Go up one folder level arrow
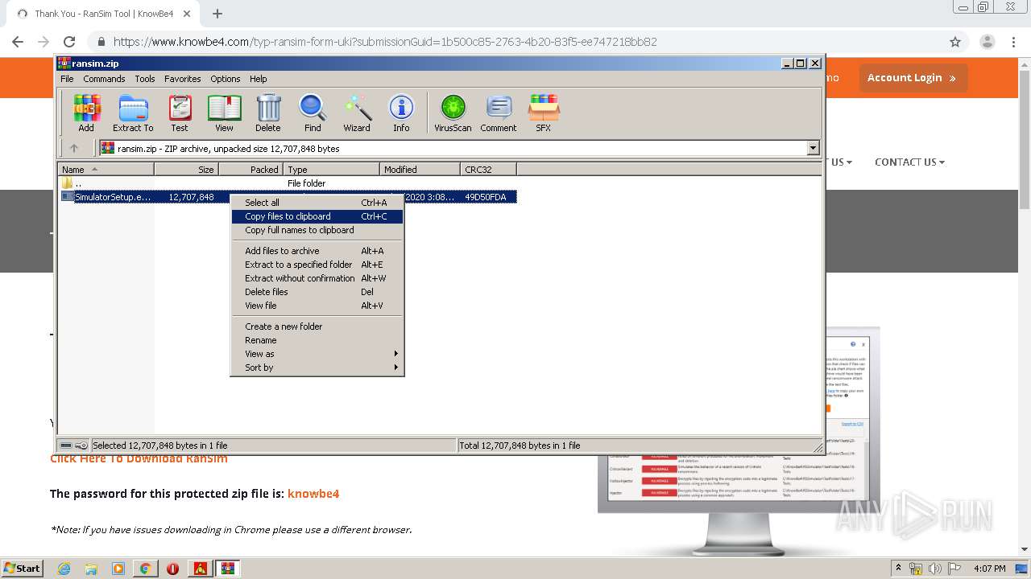The image size is (1031, 579). (x=74, y=148)
